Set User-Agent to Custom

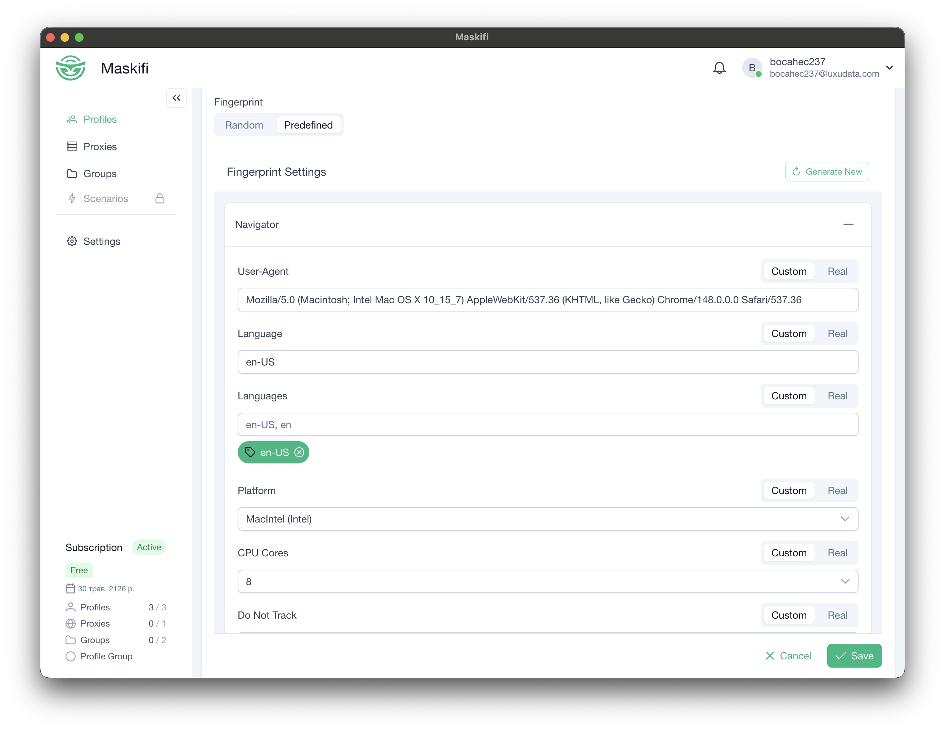(789, 271)
